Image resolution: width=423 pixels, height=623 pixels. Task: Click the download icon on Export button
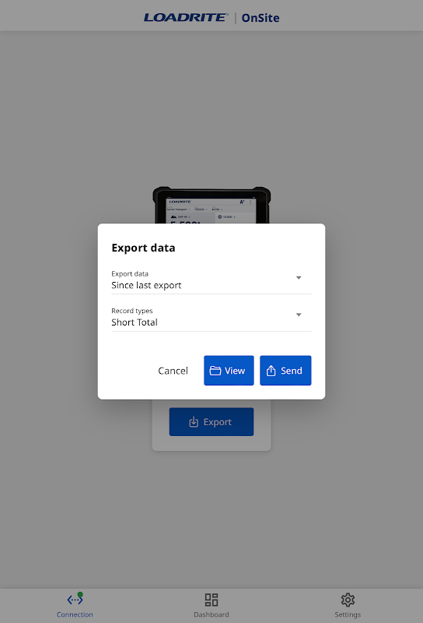(x=194, y=422)
